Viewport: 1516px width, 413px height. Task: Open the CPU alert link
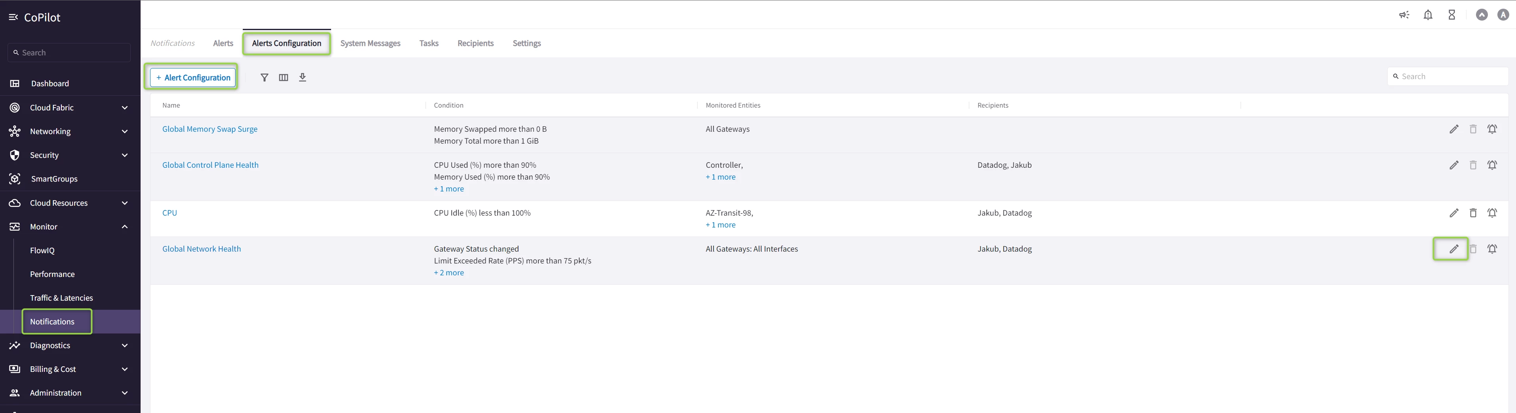tap(170, 213)
